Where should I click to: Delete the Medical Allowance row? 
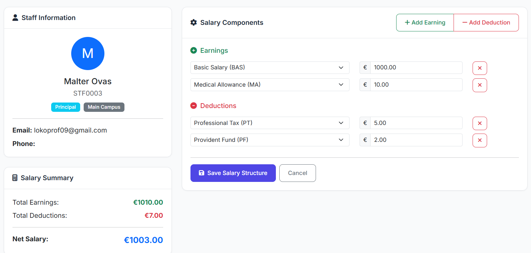pyautogui.click(x=479, y=85)
